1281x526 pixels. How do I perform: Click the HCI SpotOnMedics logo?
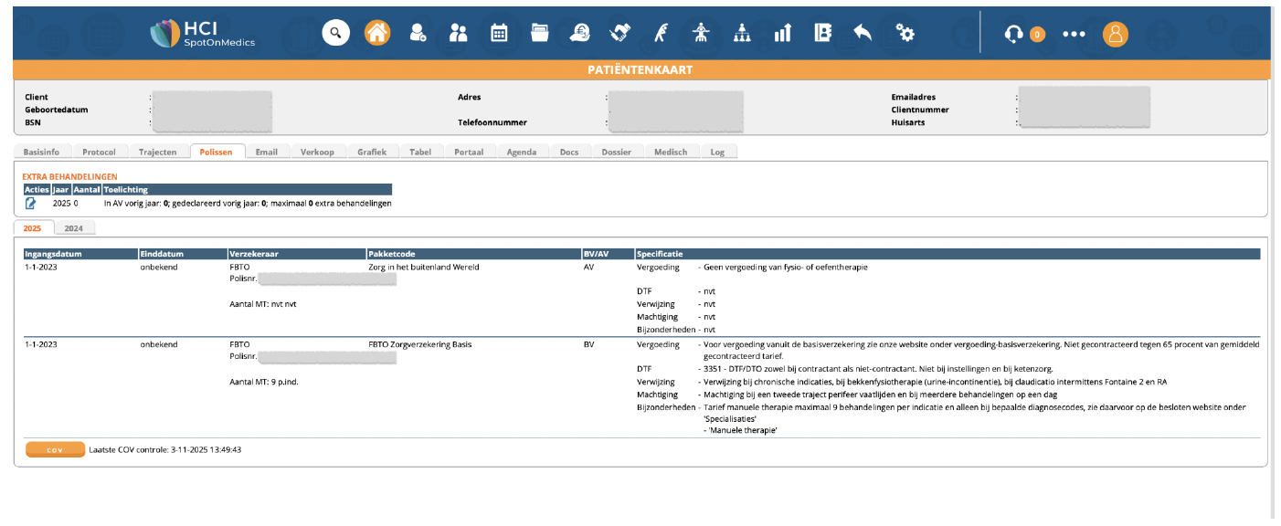[203, 34]
